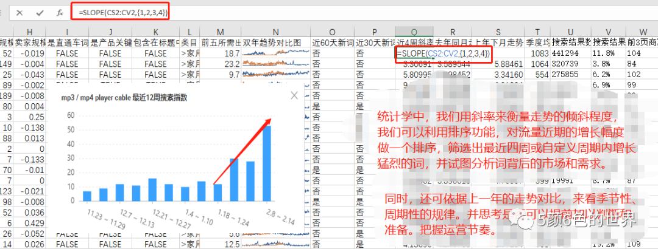Screen dimensions: 658x249
Task: Select column I header
Action: click(67, 32)
